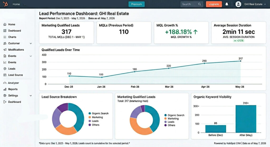Click the Lead Performance Dashboard page heading
This screenshot has width=270, height=147.
pos(84,14)
